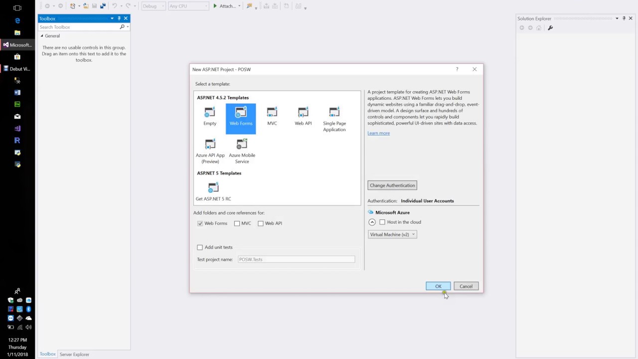Click the Undo toolbar icon
Viewport: 638px width, 359px height.
tap(115, 6)
